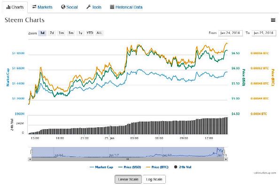Open the Tools tab
Image resolution: width=280 pixels, height=188 pixels.
point(94,7)
